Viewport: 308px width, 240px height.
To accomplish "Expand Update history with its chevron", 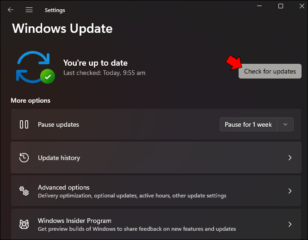I will click(290, 158).
